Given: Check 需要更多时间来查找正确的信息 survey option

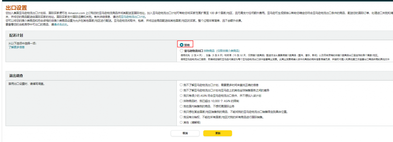Looking at the screenshot, I should point(181,85).
